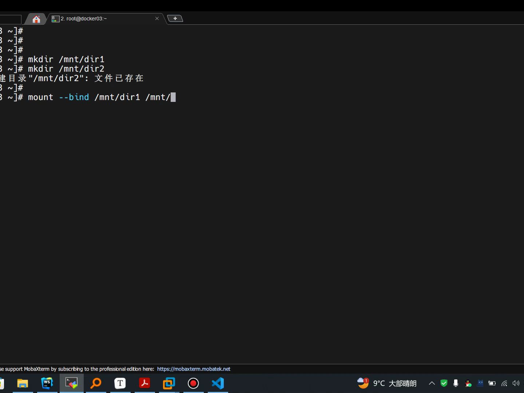Launch Visual Studio Code
The image size is (524, 393).
[x=218, y=383]
